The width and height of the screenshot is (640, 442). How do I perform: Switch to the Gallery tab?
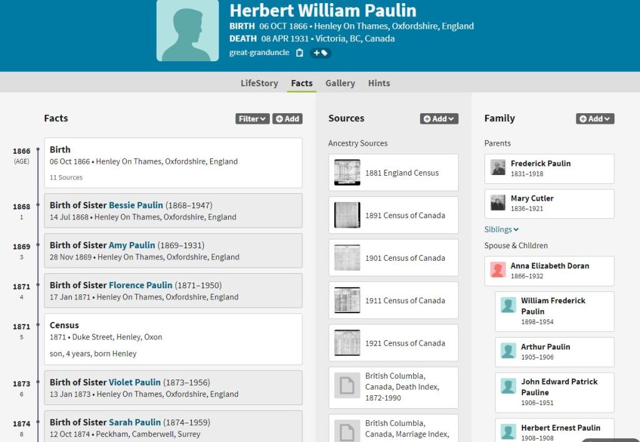[340, 83]
